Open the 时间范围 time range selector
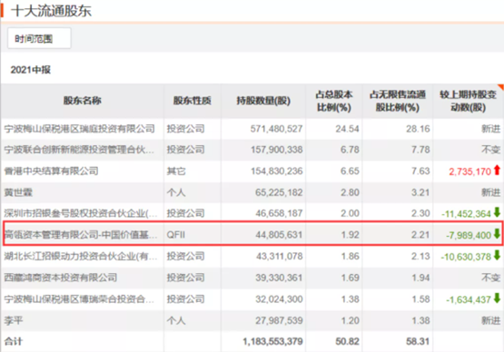504x352 pixels. pyautogui.click(x=39, y=38)
